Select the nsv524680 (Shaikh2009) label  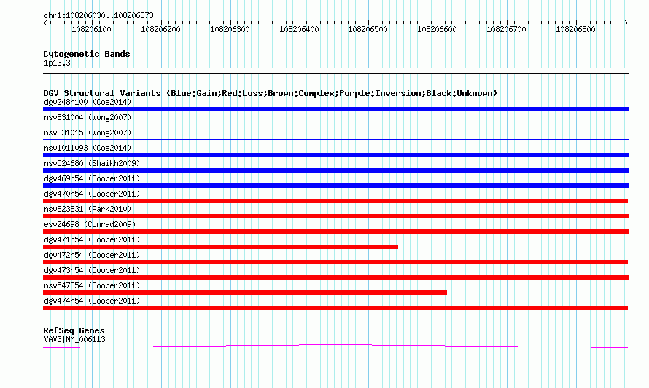tap(92, 163)
